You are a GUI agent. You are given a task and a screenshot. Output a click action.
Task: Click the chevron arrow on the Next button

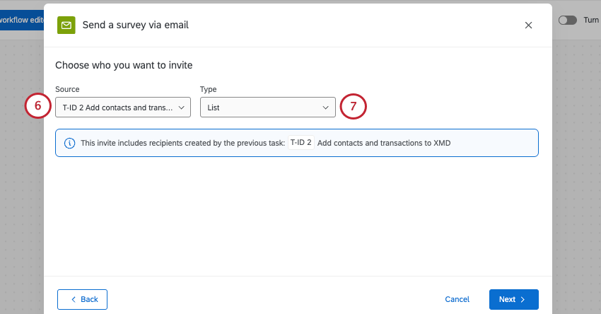tap(523, 299)
